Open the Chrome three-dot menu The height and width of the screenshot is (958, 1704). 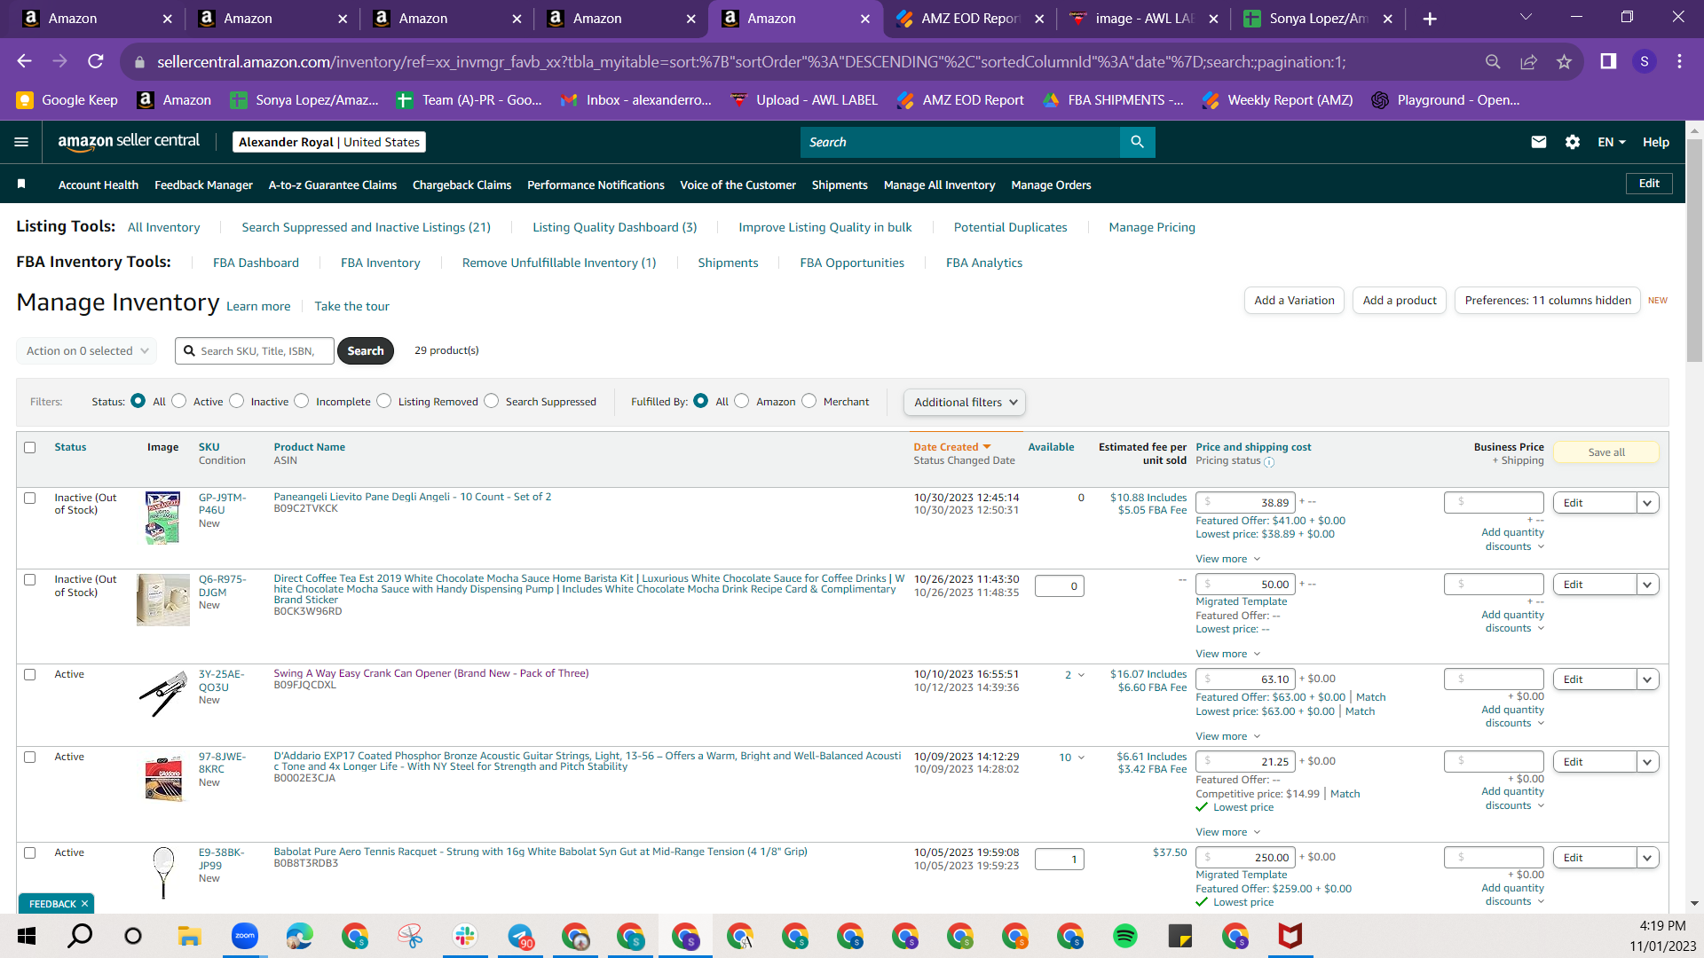(1679, 61)
